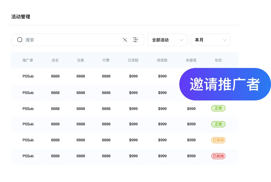Expand the chevron on the 本月 selector

tap(224, 40)
